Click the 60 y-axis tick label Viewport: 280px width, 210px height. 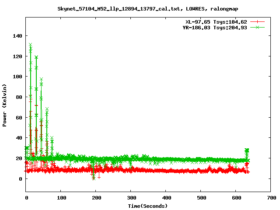coord(19,118)
